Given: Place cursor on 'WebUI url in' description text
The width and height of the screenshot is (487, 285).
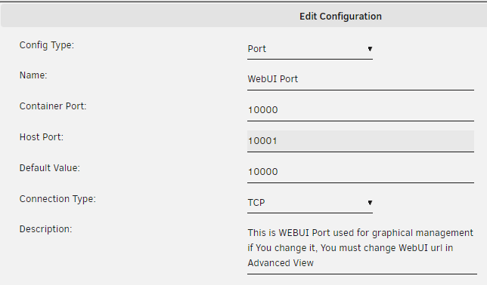Looking at the screenshot, I should [x=426, y=248].
